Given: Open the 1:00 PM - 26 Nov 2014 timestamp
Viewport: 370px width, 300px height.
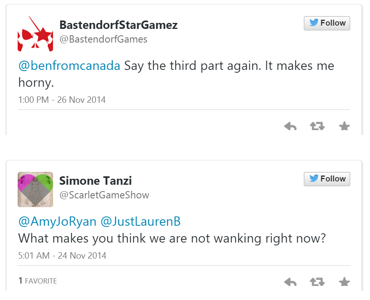Looking at the screenshot, I should pos(62,100).
